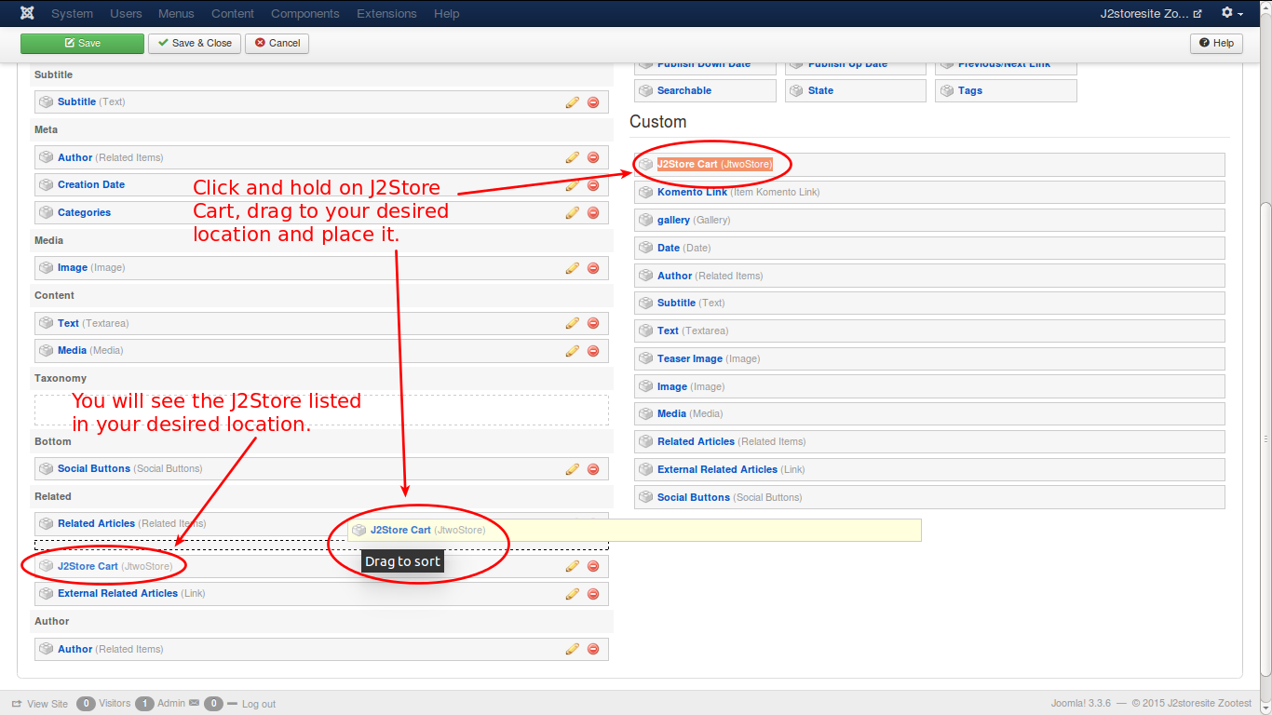This screenshot has height=715, width=1272.
Task: Click Save & Close button
Action: click(195, 44)
